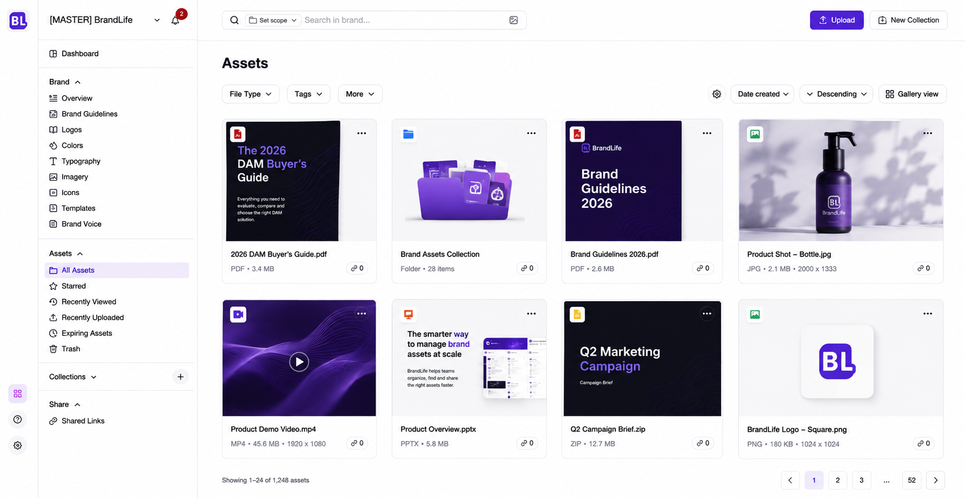Open Brand Assets Collection folder thumbnail
The width and height of the screenshot is (965, 498).
(469, 180)
